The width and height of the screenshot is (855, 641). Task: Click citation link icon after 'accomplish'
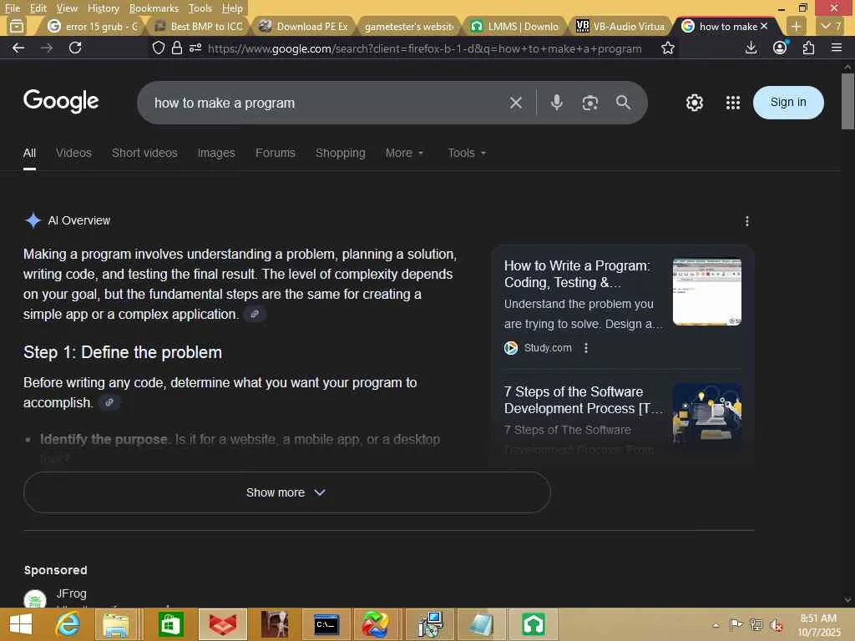[109, 402]
